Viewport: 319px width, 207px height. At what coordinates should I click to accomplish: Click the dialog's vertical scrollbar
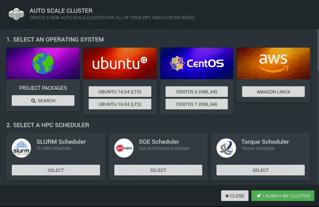point(318,50)
